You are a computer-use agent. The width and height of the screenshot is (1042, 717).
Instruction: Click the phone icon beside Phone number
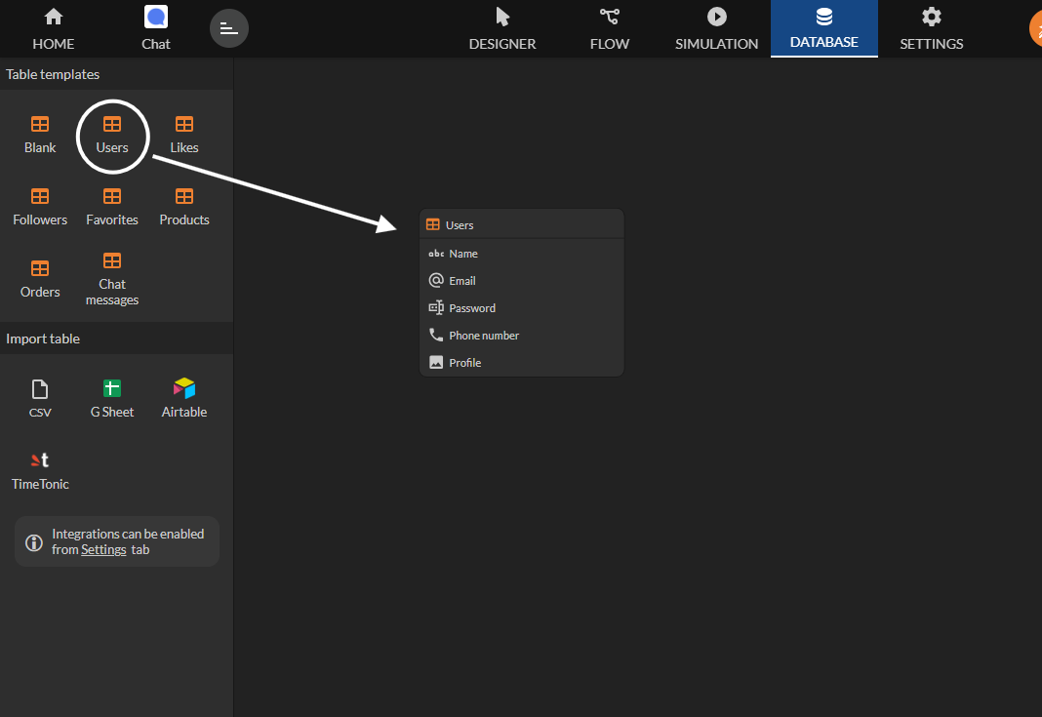coord(436,335)
